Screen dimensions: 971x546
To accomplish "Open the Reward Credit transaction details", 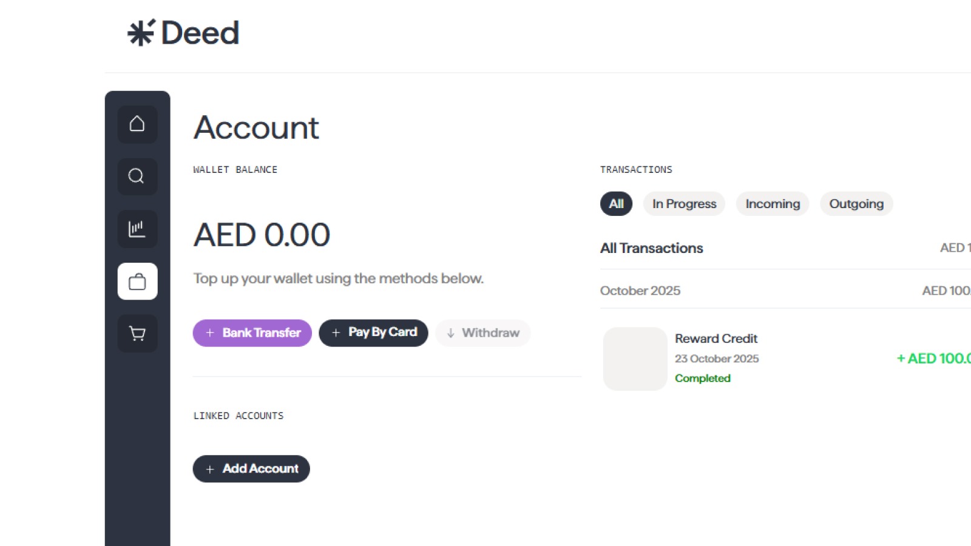I will 716,339.
